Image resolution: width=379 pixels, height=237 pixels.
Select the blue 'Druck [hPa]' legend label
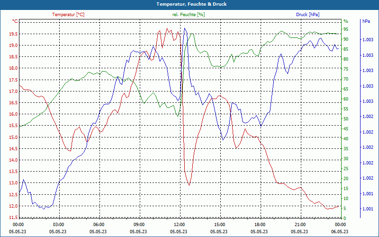click(307, 15)
